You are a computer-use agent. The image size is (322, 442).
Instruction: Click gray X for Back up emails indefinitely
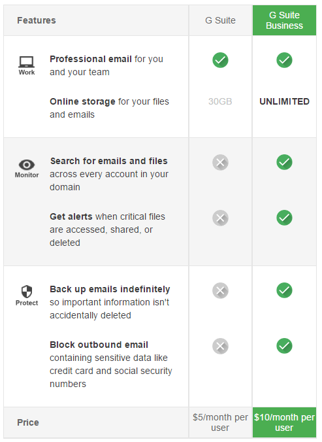click(x=220, y=290)
